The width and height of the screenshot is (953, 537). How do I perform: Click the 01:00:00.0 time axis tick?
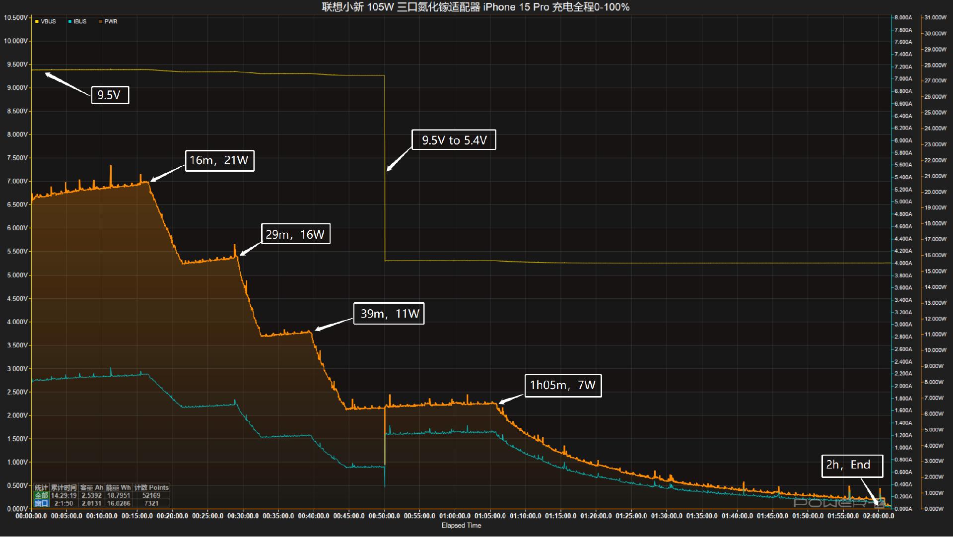coord(455,516)
